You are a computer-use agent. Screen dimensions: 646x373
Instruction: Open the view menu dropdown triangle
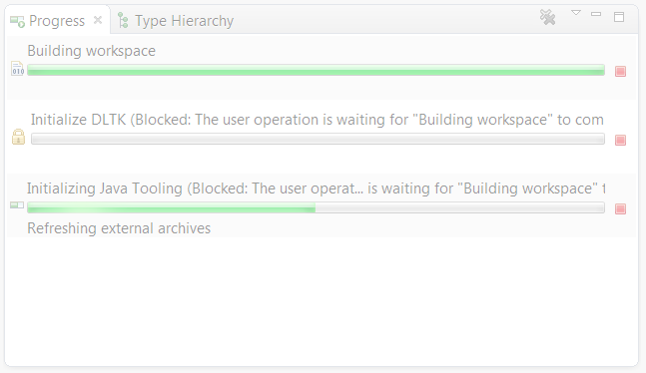576,13
